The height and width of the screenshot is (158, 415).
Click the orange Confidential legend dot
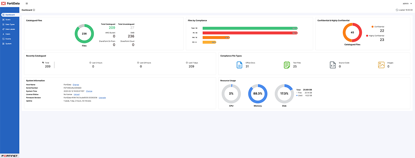(373, 26)
